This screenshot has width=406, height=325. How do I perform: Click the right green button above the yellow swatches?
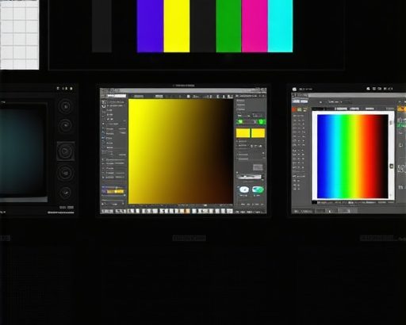(x=261, y=121)
